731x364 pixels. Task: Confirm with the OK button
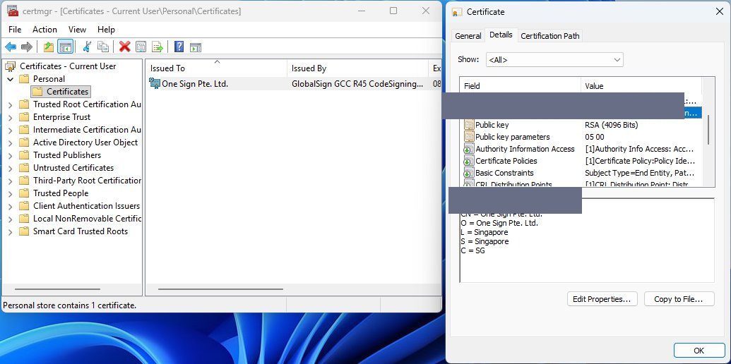(699, 351)
